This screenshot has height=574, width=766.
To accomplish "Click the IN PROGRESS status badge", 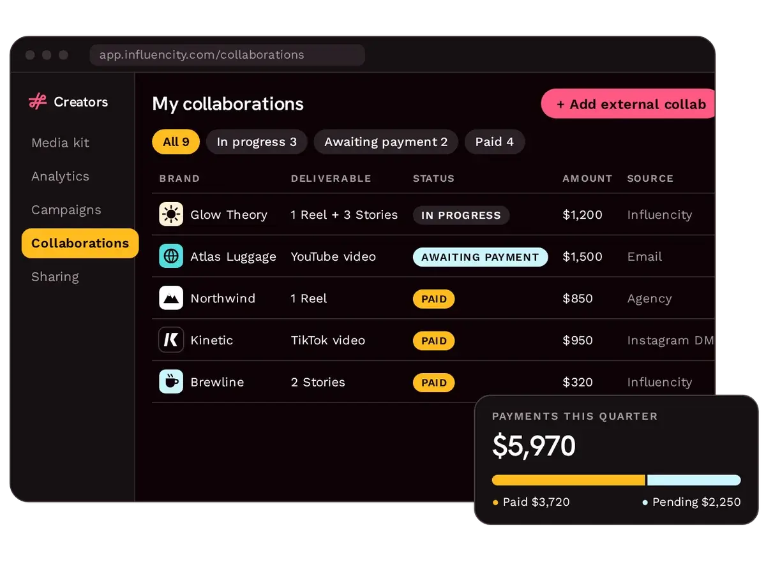I will (461, 215).
